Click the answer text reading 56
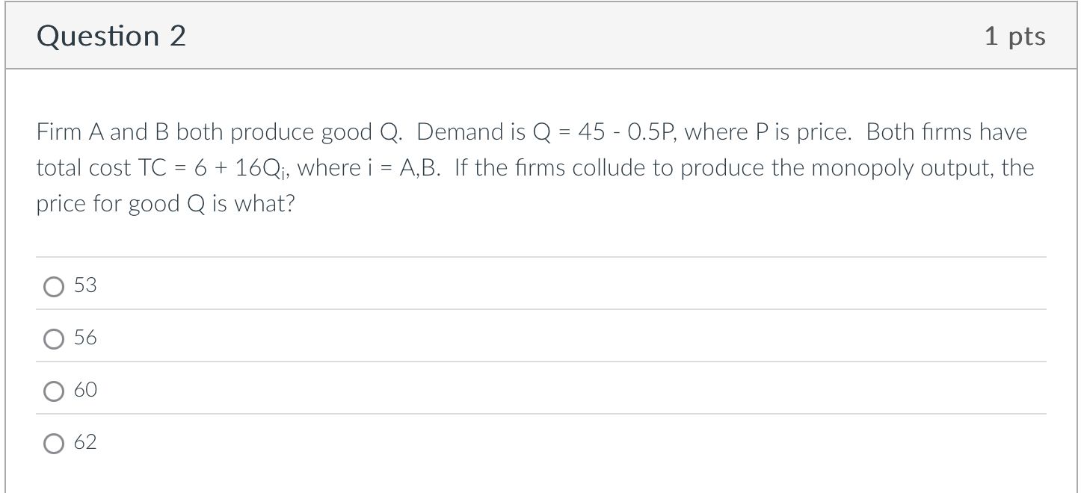Viewport: 1081px width, 493px height. (85, 338)
